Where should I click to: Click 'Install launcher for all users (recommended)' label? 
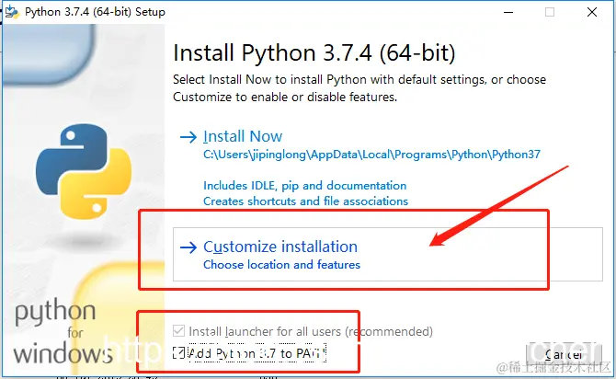(311, 331)
